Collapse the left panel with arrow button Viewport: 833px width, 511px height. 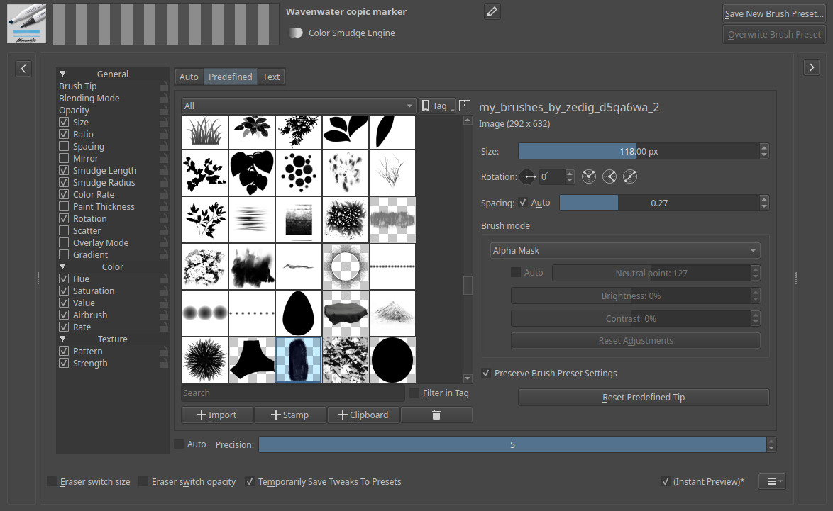pyautogui.click(x=23, y=68)
